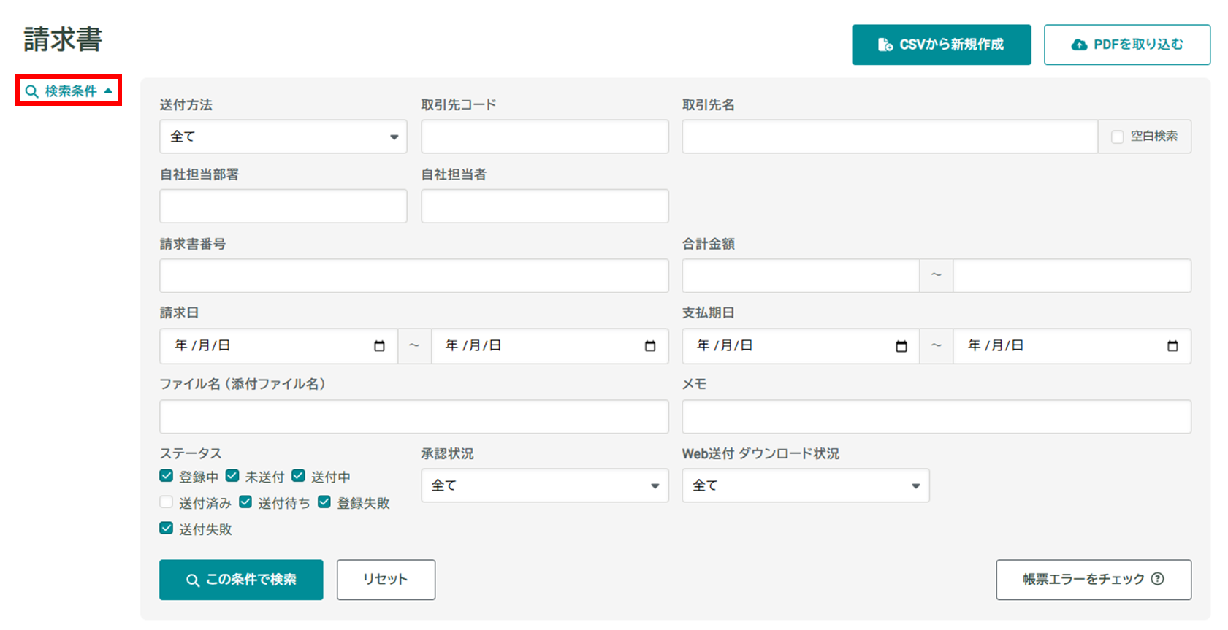Viewport: 1228px width, 630px height.
Task: Click into the 取引先コード text field
Action: pos(544,137)
